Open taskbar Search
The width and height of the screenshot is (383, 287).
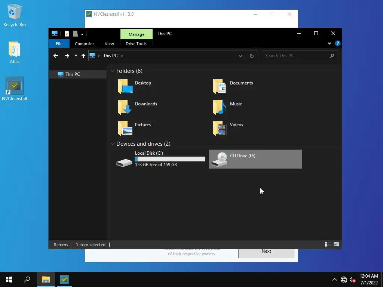pyautogui.click(x=27, y=280)
